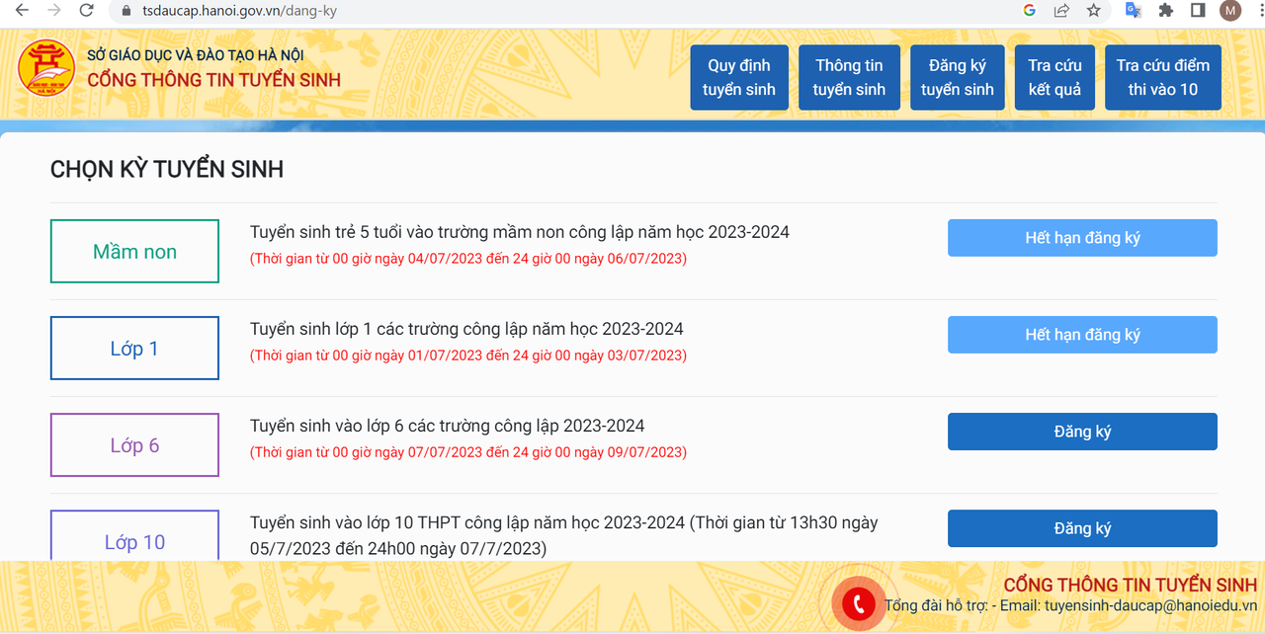Screen dimensions: 1265x634
Task: Open the Extensions puzzle icon
Action: (x=1166, y=11)
